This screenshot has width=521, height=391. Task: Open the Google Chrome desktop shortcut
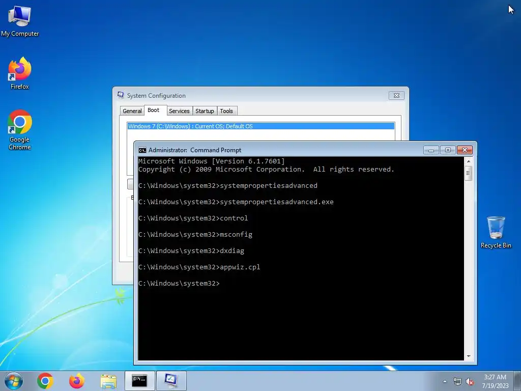click(x=20, y=130)
